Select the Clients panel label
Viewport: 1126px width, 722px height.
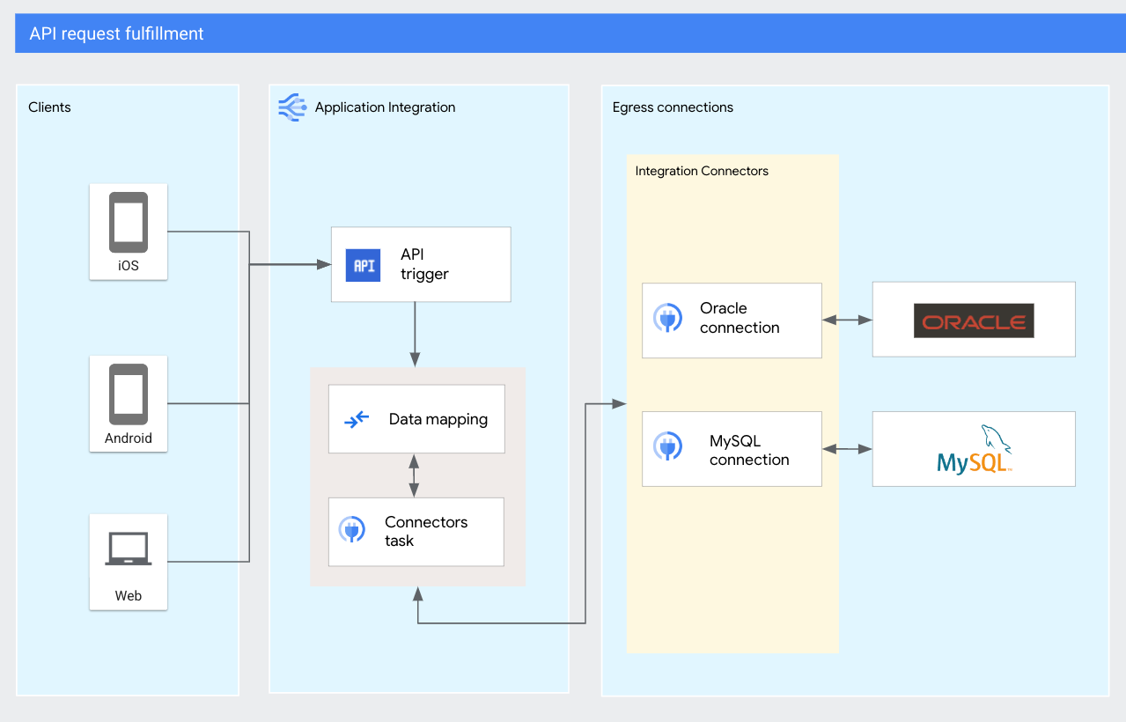click(49, 107)
